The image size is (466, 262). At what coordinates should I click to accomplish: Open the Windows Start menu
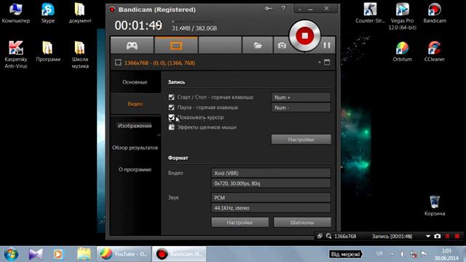tap(11, 254)
